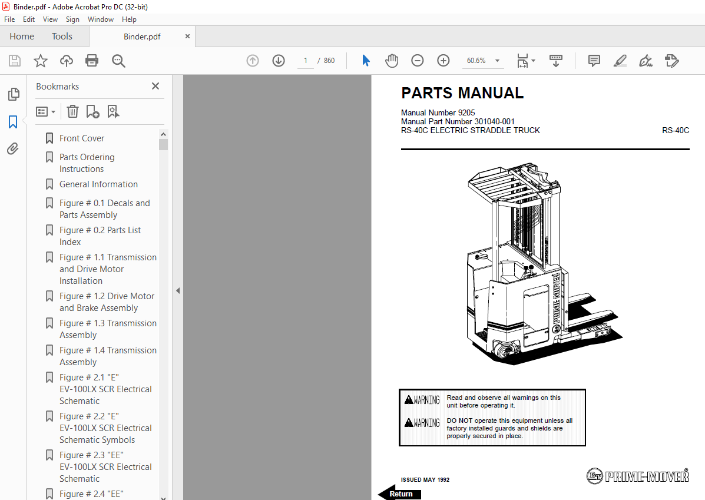Screen dimensions: 705x500
Task: Print the document with printer icon
Action: point(92,61)
